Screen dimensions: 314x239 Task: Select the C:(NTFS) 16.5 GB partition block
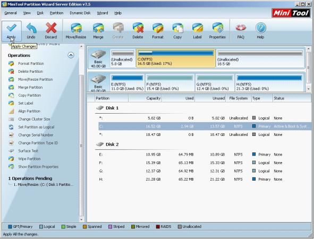point(176,58)
